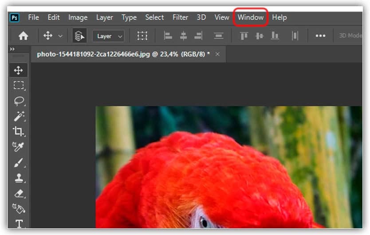Select the Move tool in the left toolbar

18,70
